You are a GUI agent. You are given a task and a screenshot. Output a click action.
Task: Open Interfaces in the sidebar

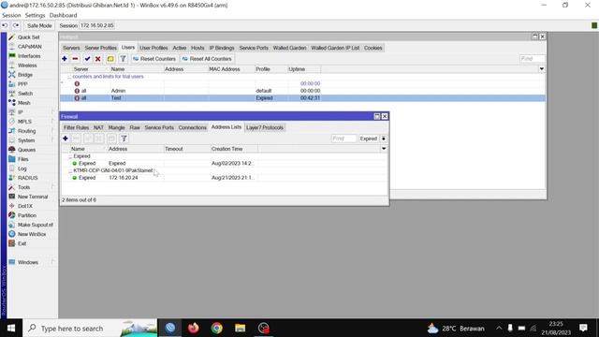(29, 56)
